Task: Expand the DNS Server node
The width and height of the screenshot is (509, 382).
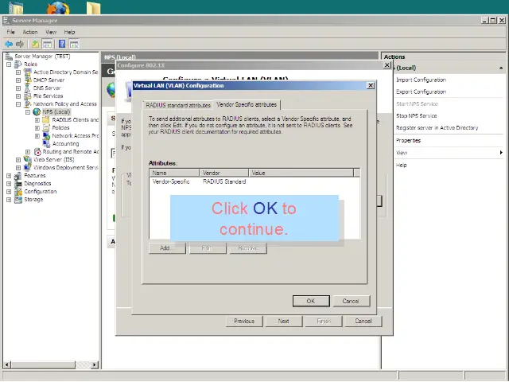Action: 18,88
